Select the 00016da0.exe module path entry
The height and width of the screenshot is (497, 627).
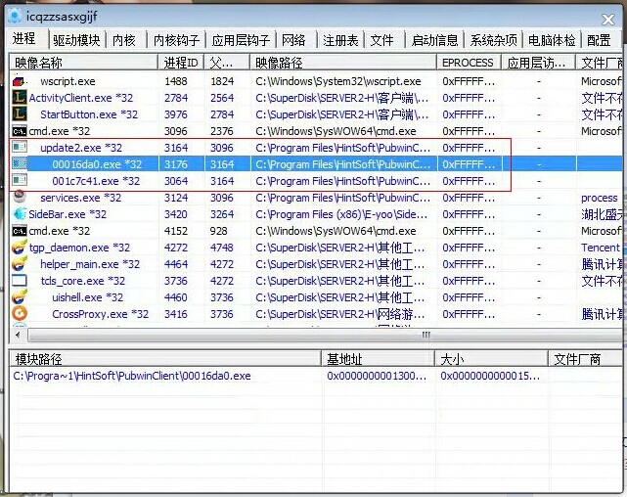(132, 376)
